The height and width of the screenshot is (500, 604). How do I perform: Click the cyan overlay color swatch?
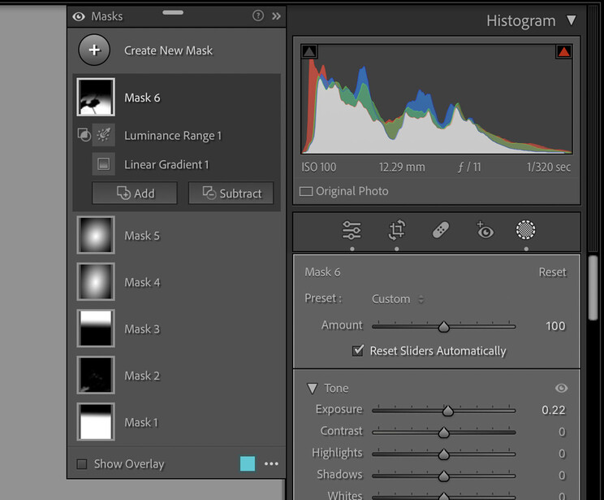pos(248,463)
